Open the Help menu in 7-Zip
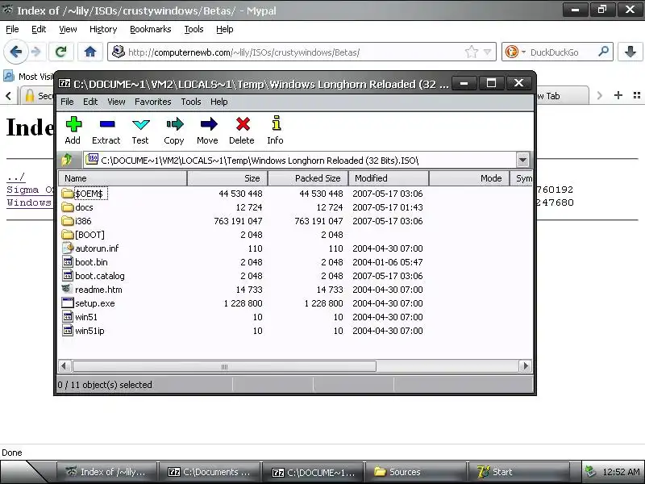This screenshot has width=645, height=484. [x=218, y=102]
